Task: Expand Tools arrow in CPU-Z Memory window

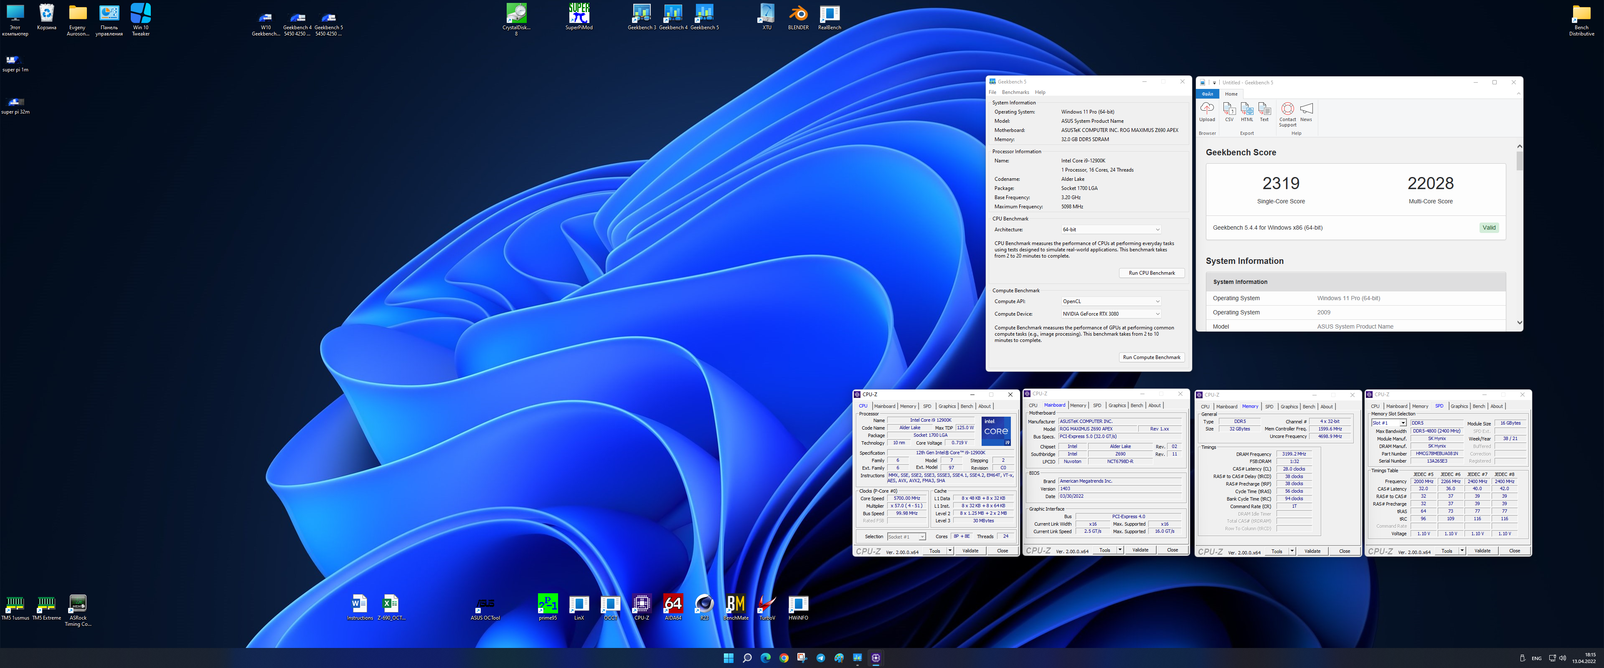Action: click(1292, 552)
